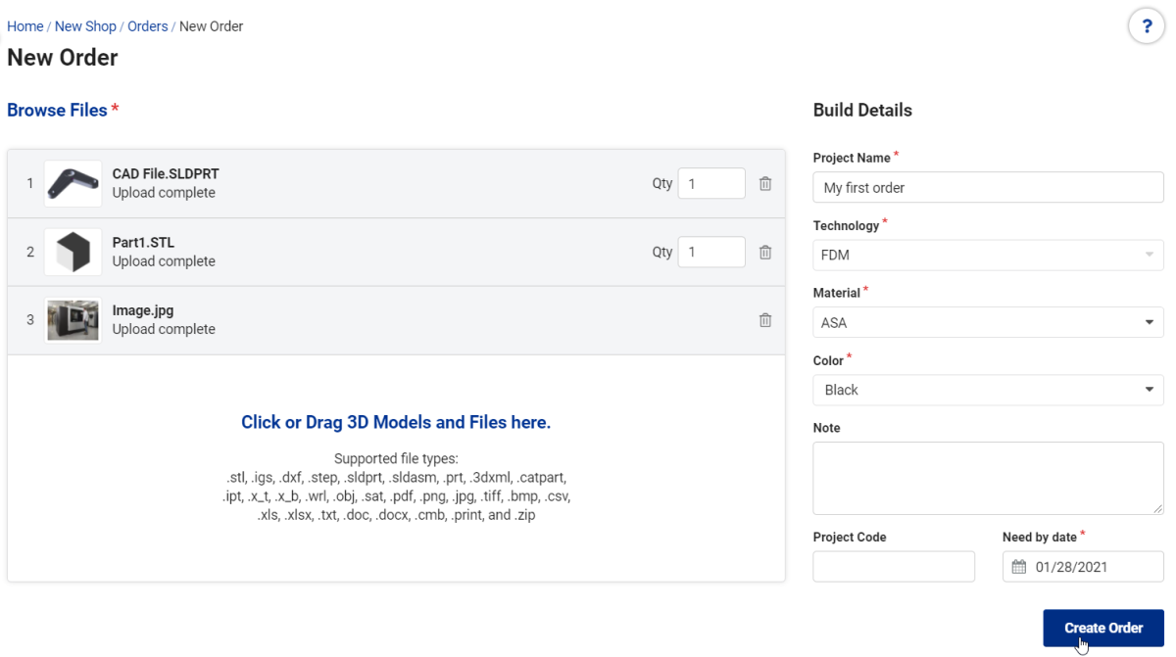This screenshot has width=1176, height=657.
Task: Select the Image.jpg file name
Action: [143, 310]
